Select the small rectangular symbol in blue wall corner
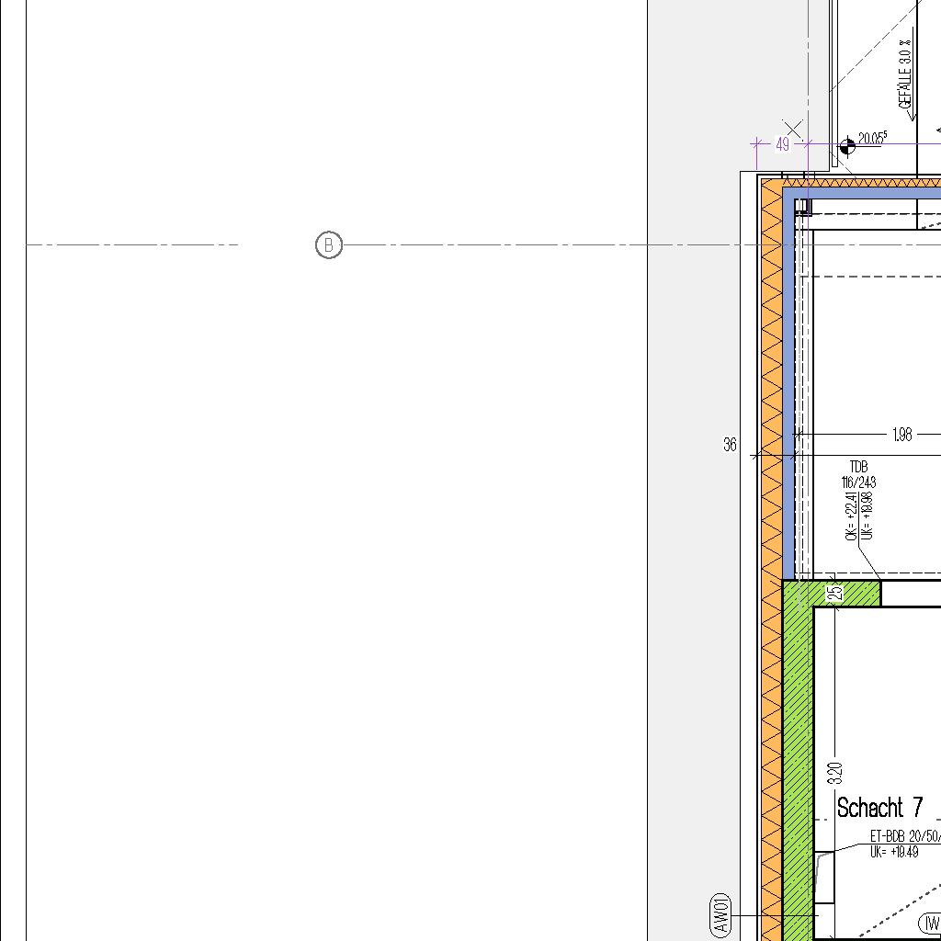 [802, 207]
